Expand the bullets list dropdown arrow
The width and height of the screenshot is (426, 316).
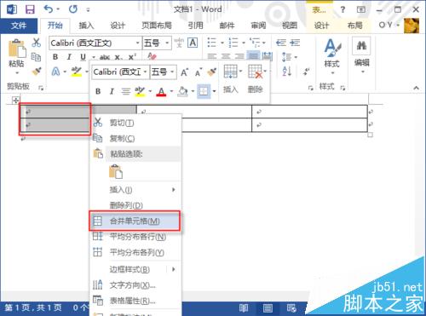tap(222, 43)
